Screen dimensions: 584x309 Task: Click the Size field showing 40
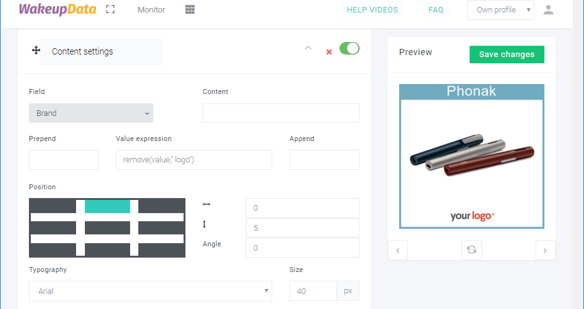[313, 291]
